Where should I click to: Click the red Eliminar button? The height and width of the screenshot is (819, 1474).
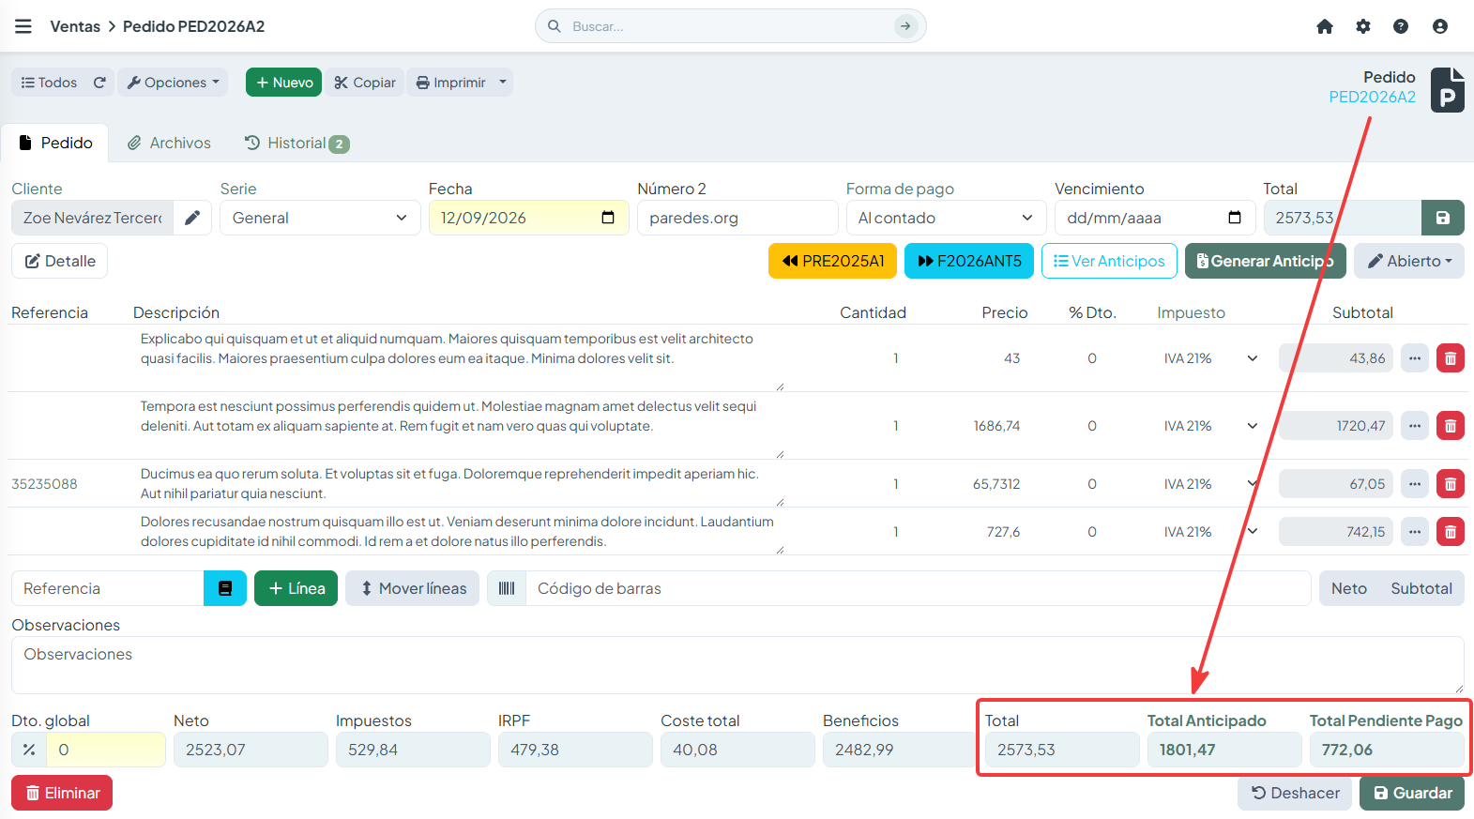pos(62,793)
